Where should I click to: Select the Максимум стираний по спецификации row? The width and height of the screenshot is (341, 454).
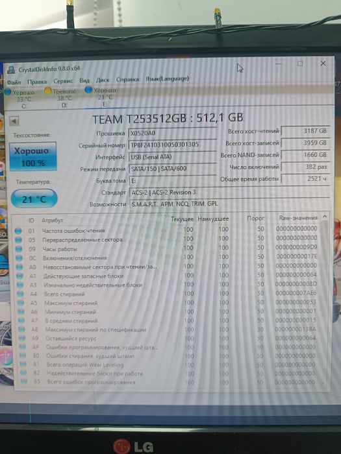pyautogui.click(x=166, y=329)
